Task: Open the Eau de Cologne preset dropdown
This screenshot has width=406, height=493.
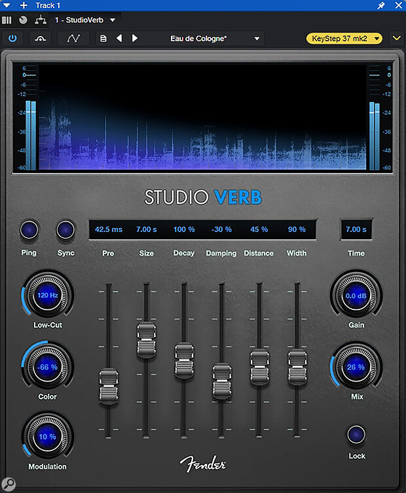Action: [x=215, y=39]
